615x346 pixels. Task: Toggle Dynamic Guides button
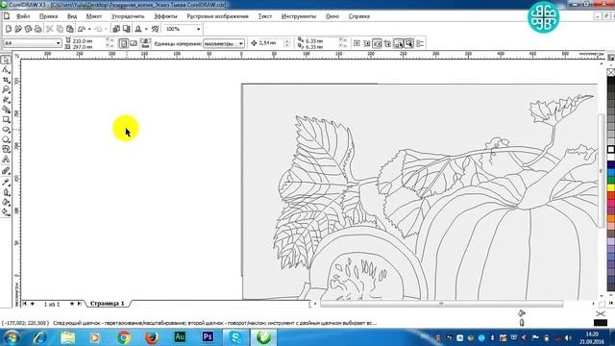click(x=387, y=43)
